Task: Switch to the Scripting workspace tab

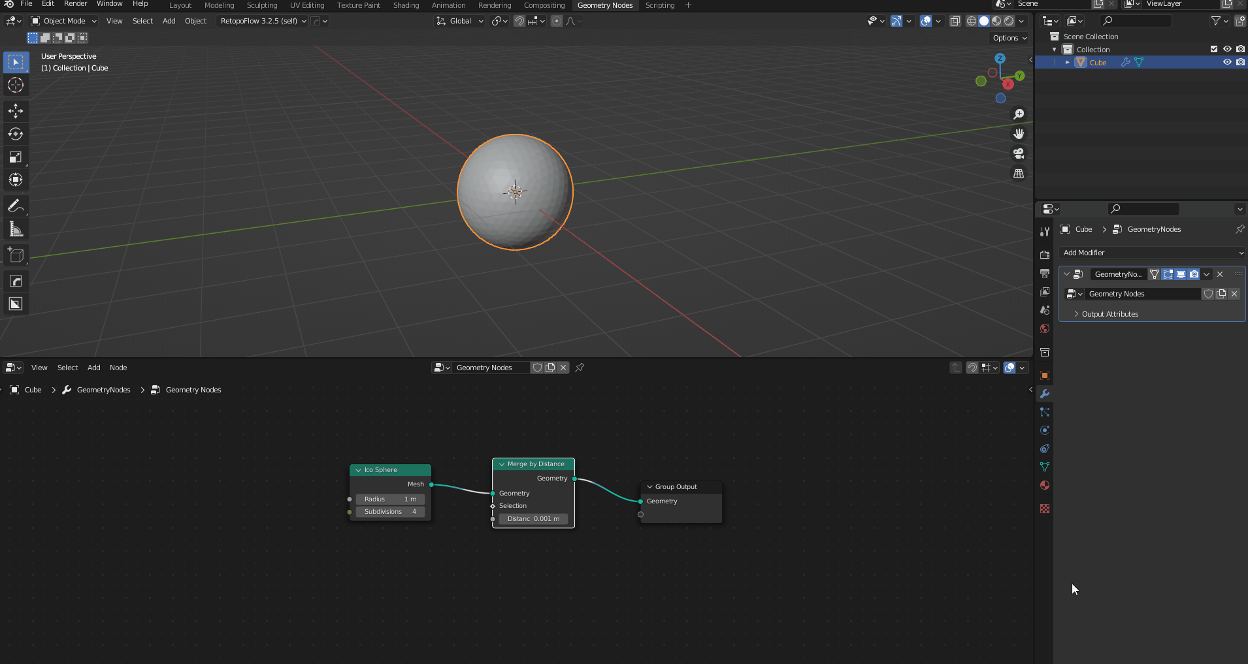Action: [660, 5]
